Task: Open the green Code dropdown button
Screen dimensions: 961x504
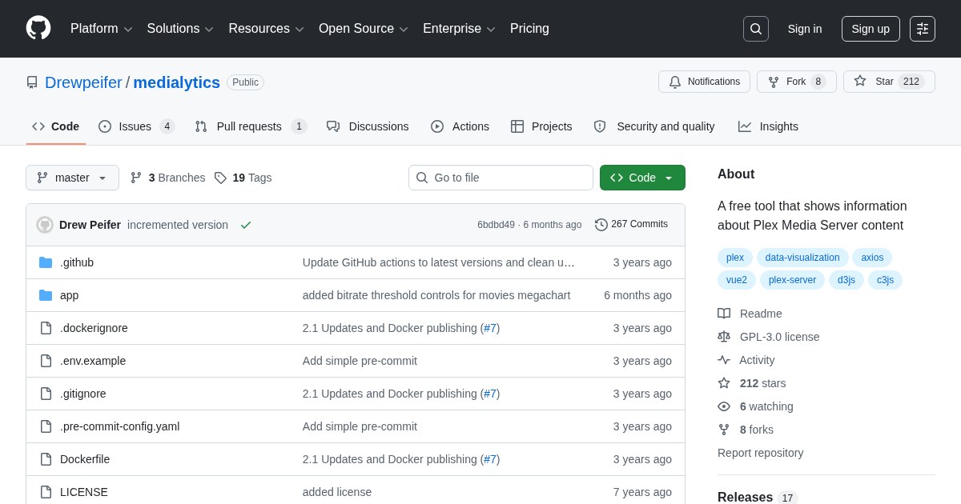Action: (642, 178)
